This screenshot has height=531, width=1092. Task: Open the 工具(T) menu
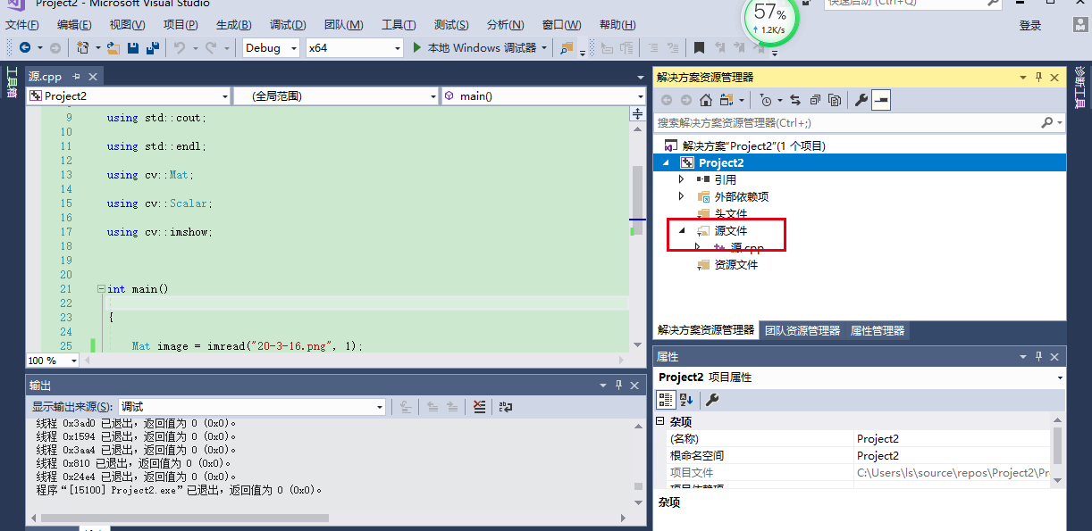point(399,25)
